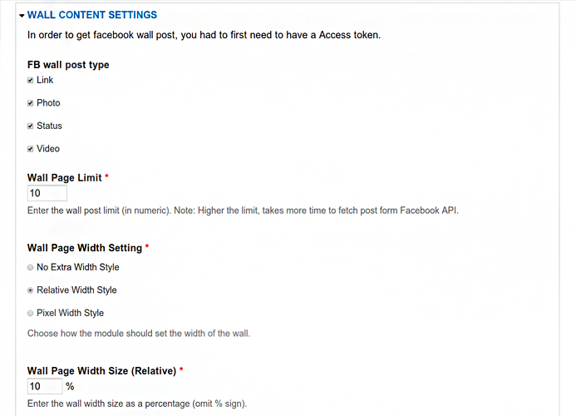Click the Wall Page Limit field label

[64, 178]
